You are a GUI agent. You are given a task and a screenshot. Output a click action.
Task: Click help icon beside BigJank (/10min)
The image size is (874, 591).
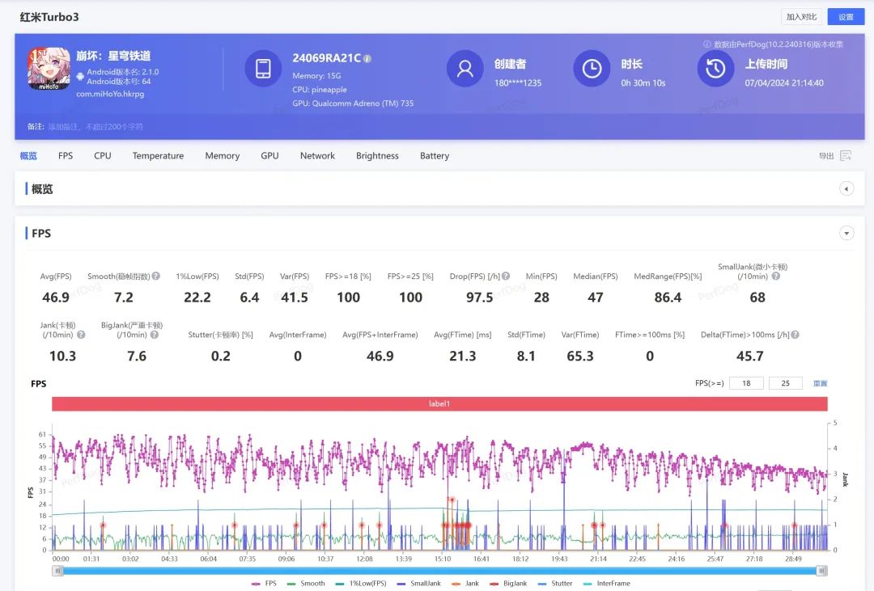click(155, 335)
